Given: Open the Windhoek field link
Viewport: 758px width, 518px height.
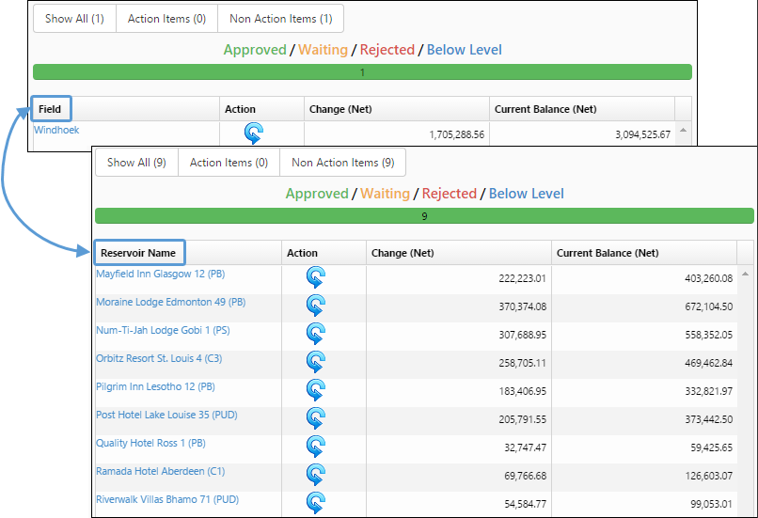Looking at the screenshot, I should (56, 130).
